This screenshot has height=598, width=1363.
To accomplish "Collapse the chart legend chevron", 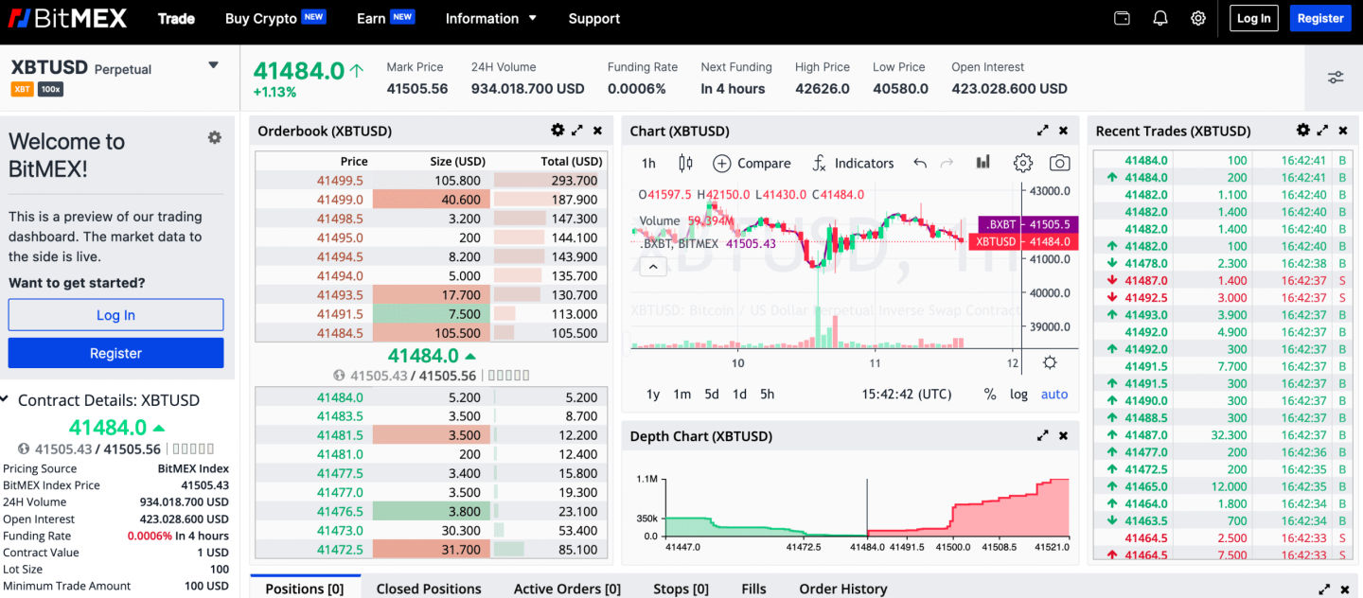I will (x=652, y=267).
